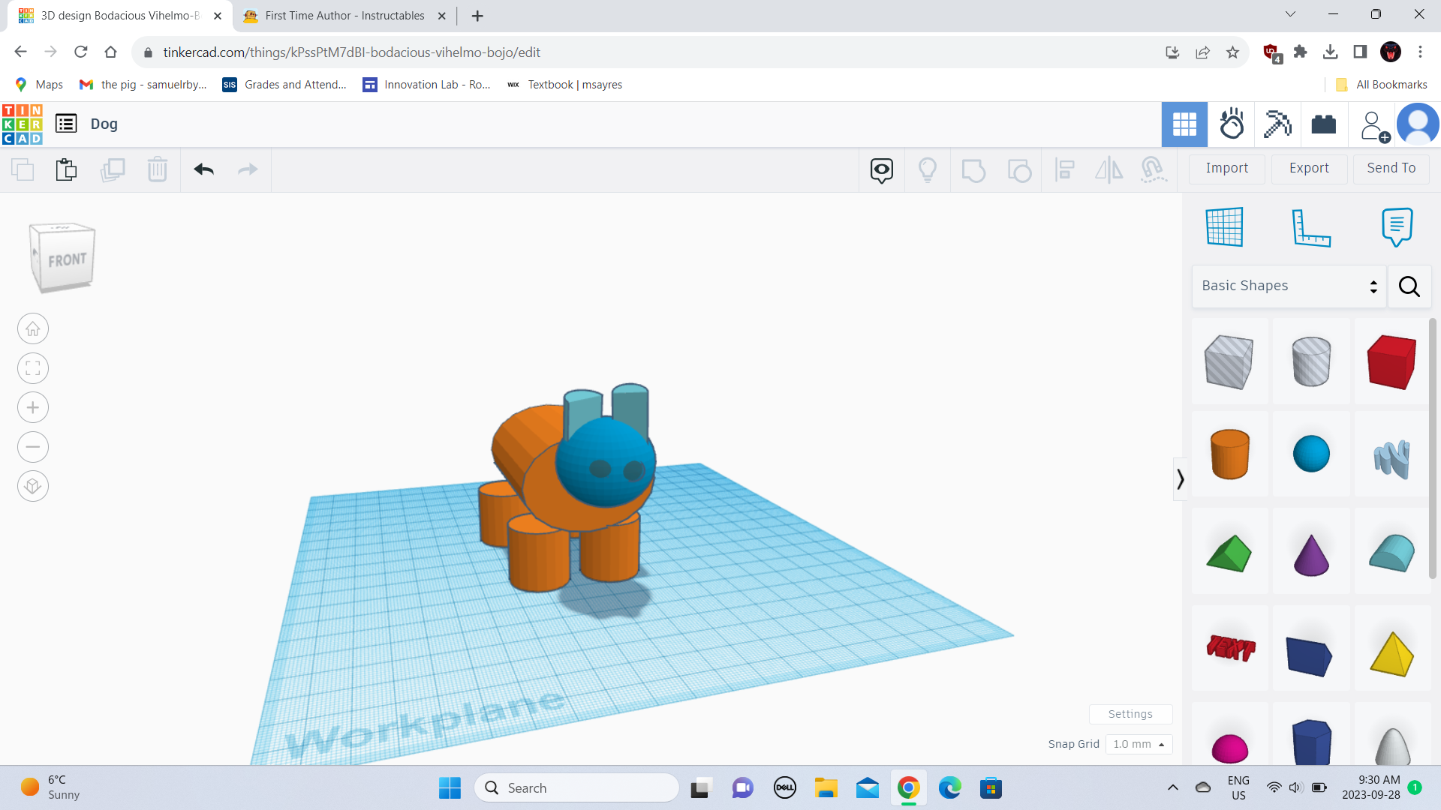The width and height of the screenshot is (1441, 810).
Task: Switch to the Bricks view mode
Action: (x=1323, y=124)
